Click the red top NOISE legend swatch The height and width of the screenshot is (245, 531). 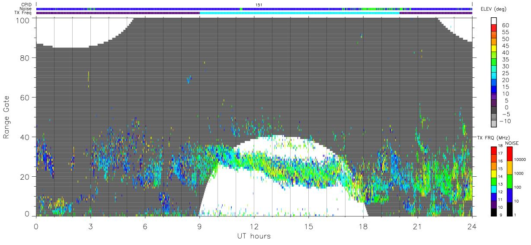tap(511, 154)
